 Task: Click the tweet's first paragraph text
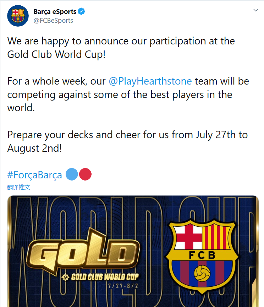coord(121,48)
